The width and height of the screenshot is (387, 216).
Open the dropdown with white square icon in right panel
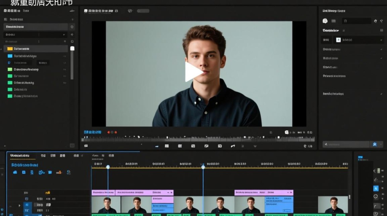tap(358, 40)
